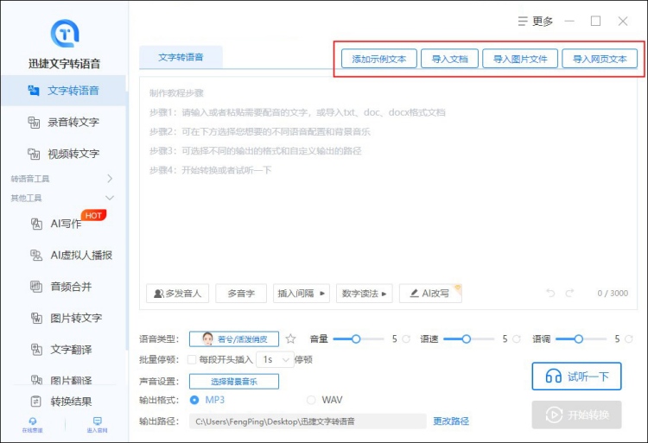The width and height of the screenshot is (648, 443).
Task: Enable the 每段开头插入 checkbox
Action: [192, 359]
